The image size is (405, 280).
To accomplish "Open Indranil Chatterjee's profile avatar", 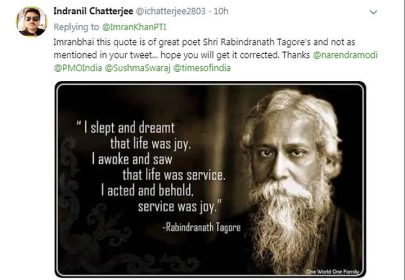I will click(31, 22).
